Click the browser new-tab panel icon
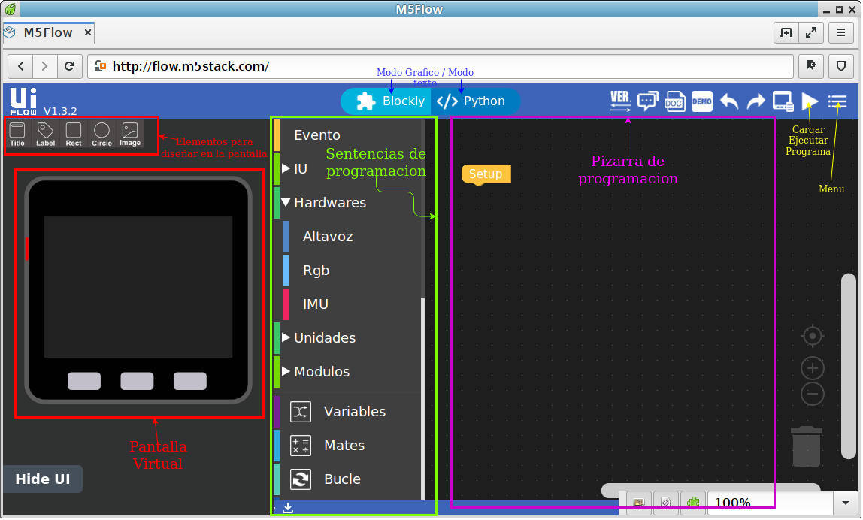This screenshot has height=520, width=863. point(786,32)
